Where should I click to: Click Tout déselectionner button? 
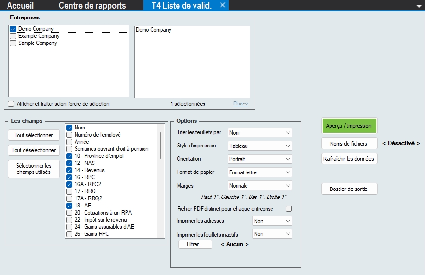34,150
